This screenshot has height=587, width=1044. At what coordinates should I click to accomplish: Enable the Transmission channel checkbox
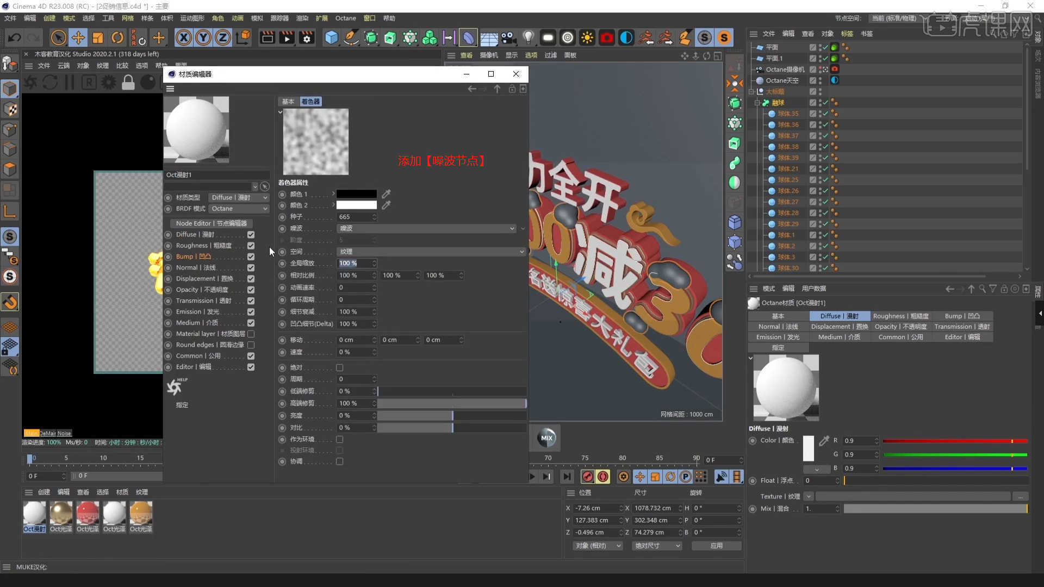tap(251, 301)
